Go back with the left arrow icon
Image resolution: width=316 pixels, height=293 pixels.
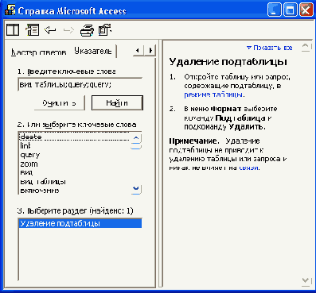(x=50, y=30)
